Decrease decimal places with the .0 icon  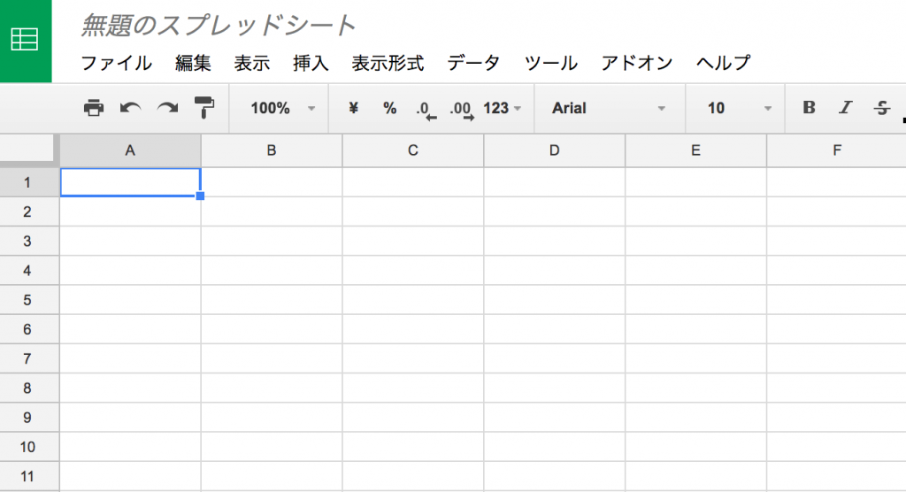pyautogui.click(x=426, y=110)
